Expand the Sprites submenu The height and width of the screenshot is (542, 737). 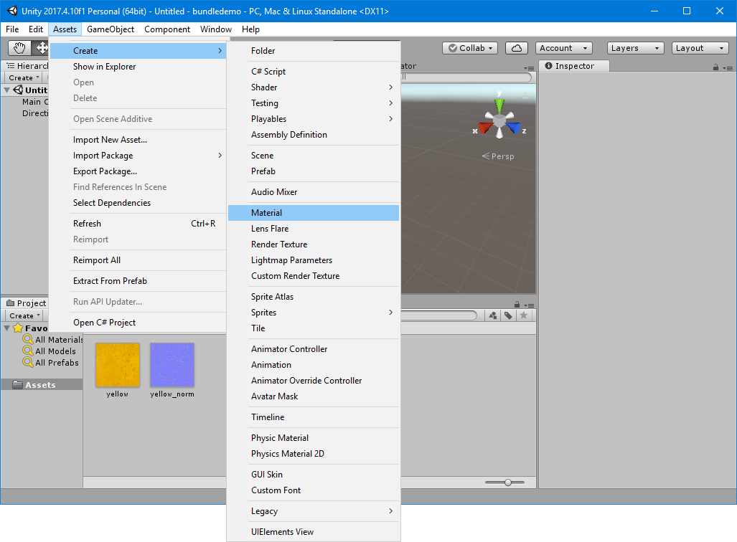314,313
